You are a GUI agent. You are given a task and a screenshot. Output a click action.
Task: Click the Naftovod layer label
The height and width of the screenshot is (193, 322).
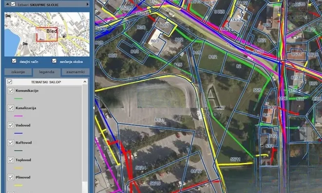tap(23, 143)
